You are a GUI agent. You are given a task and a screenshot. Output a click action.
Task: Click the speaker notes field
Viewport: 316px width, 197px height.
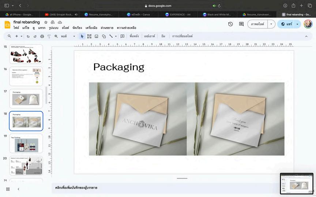165,188
